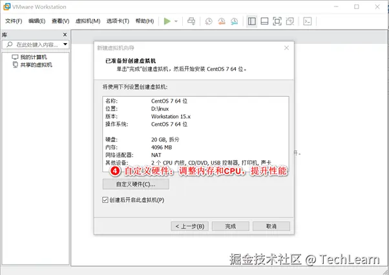The width and height of the screenshot is (389, 275).
Task: Open the 文件(F) menu
Action: (14, 21)
